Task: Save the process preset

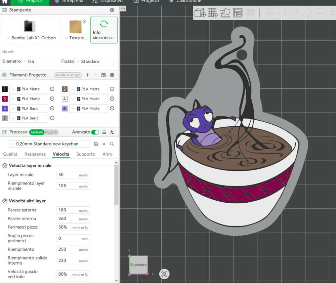Action: (96, 144)
